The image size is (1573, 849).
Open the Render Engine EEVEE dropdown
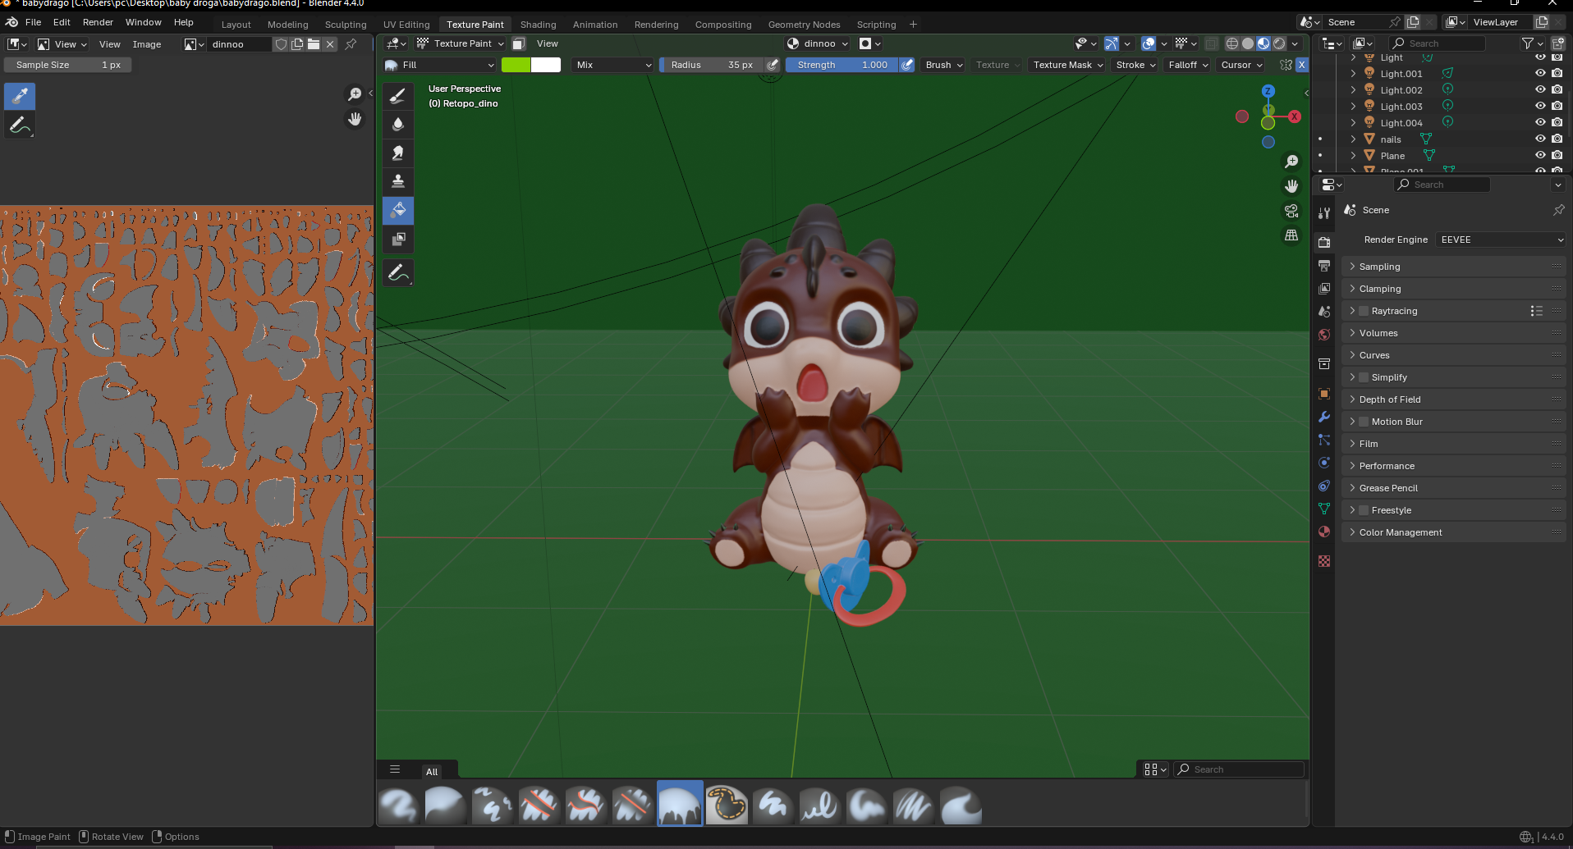[1502, 240]
